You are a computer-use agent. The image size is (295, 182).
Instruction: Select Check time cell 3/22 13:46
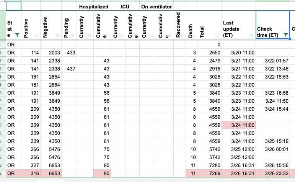click(x=273, y=69)
